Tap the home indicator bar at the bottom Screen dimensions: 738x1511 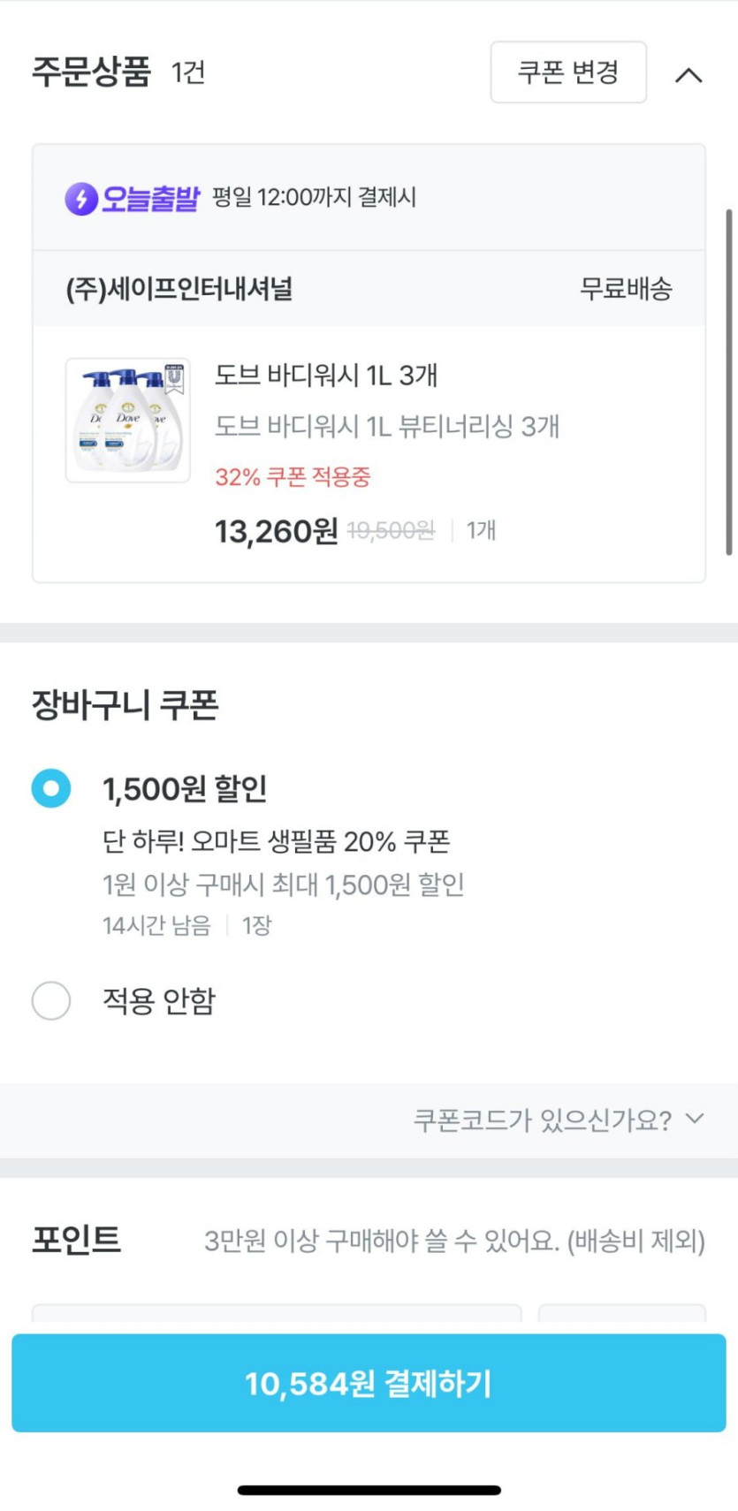[x=369, y=1490]
